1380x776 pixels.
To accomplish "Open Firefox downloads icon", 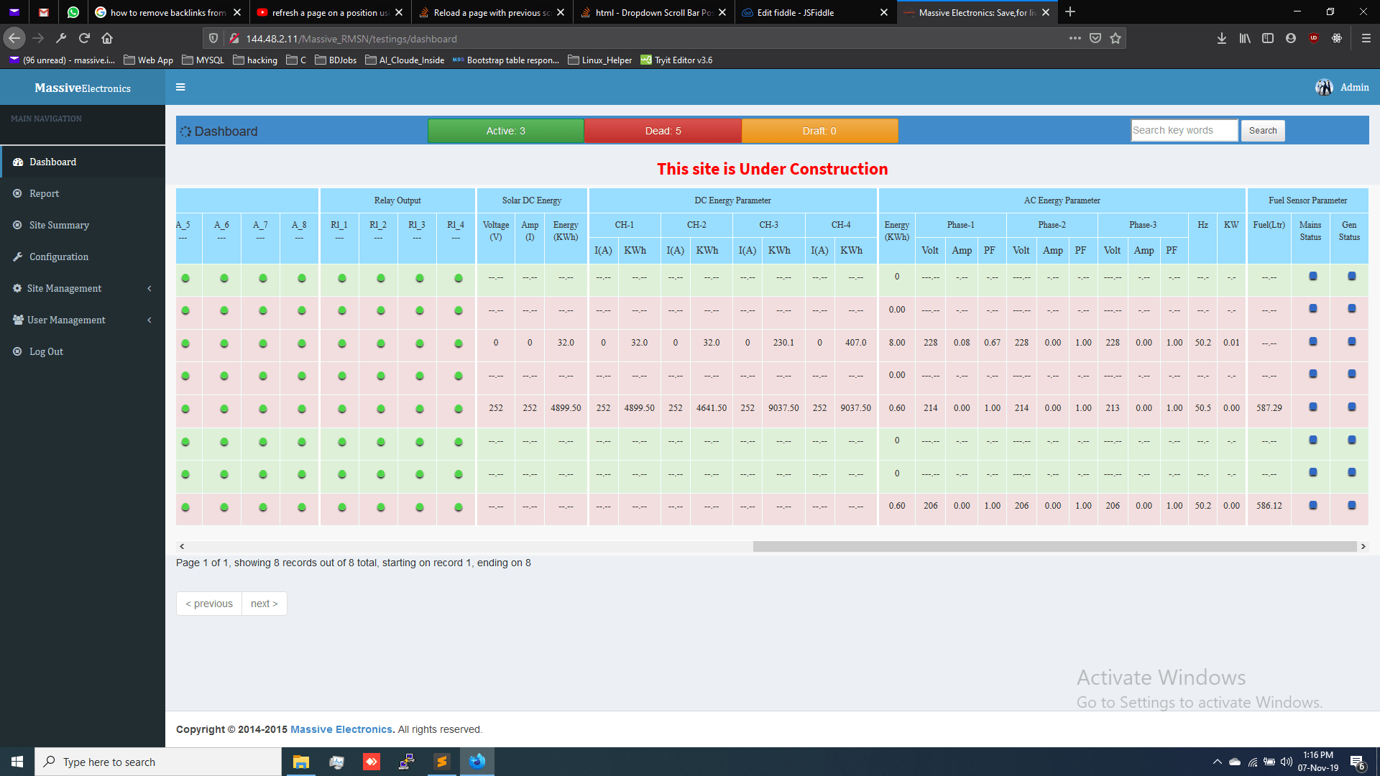I will tap(1221, 38).
